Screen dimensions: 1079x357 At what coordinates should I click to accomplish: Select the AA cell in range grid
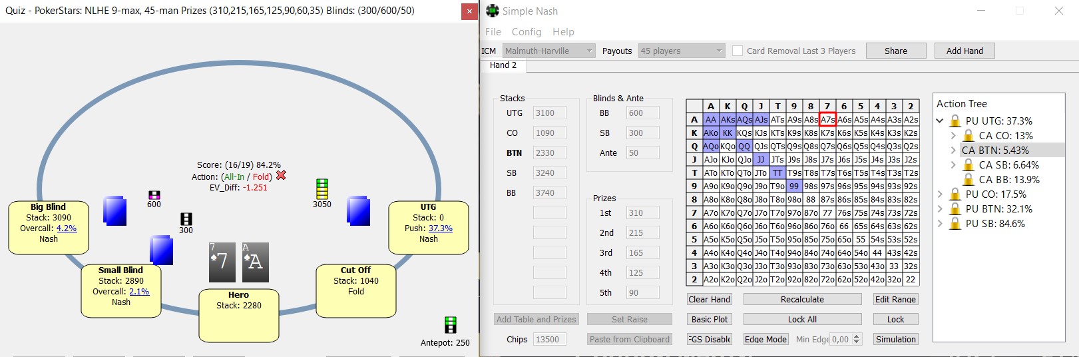(711, 119)
